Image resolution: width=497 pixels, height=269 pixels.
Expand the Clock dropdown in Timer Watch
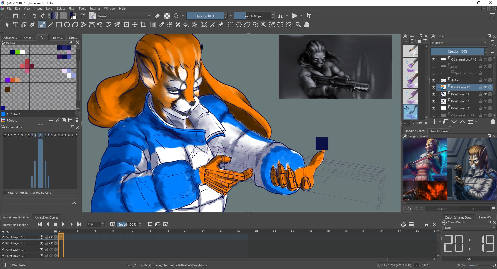(469, 228)
